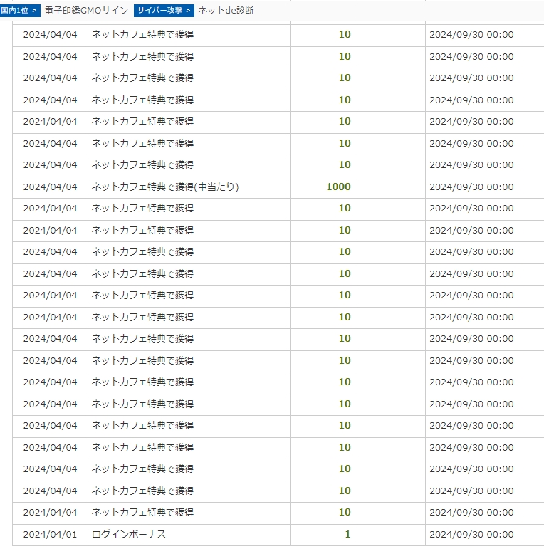Image resolution: width=544 pixels, height=549 pixels.
Task: Click the 2024/04/04 date in topmost row
Action: pyautogui.click(x=50, y=35)
